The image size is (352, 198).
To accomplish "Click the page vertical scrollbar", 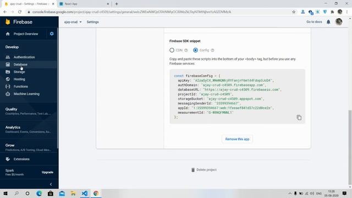I will (x=350, y=147).
